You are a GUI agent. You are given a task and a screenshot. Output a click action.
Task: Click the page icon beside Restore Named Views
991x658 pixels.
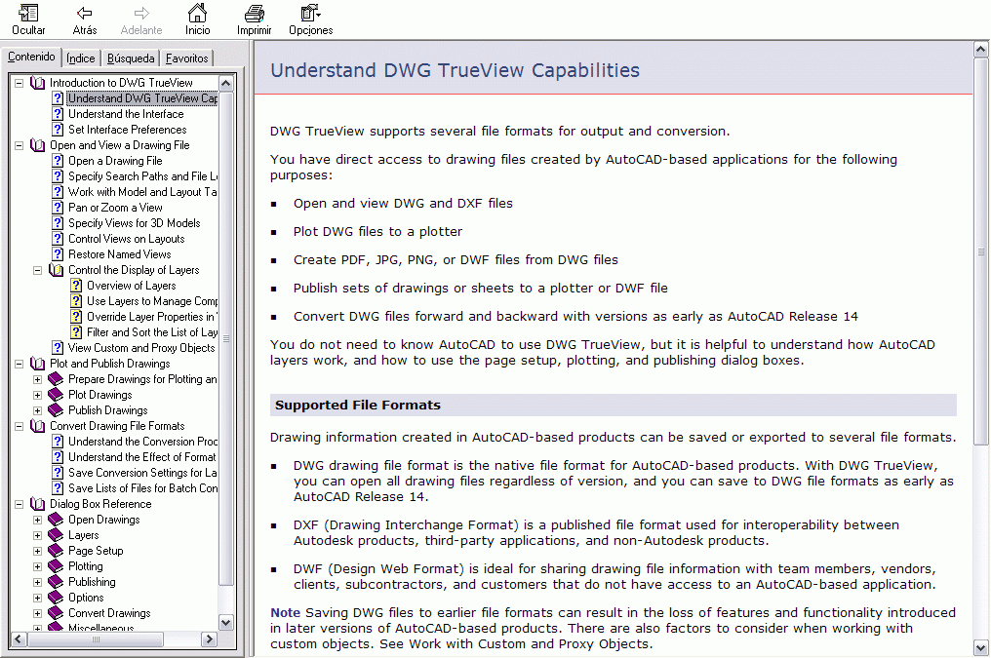coord(58,254)
